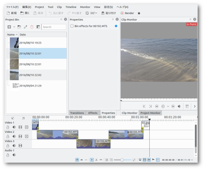
Task: Click the New (新規) project toolbar button
Action: [x=12, y=13]
